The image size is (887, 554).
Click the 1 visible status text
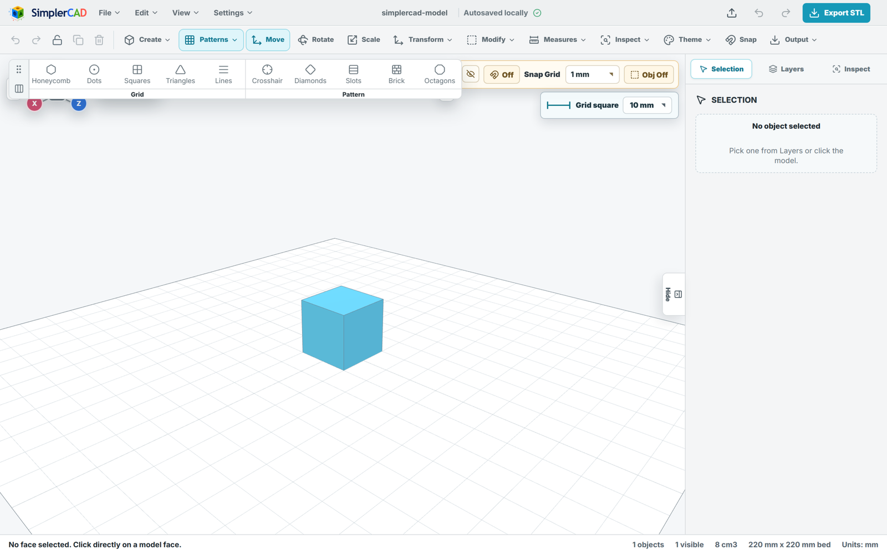click(689, 545)
